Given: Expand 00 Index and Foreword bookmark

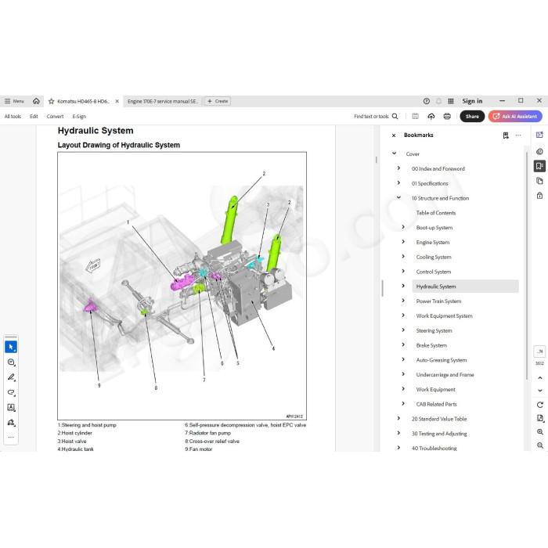Looking at the screenshot, I should pyautogui.click(x=398, y=168).
